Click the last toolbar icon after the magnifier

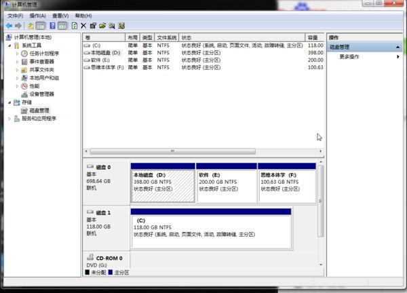(121, 26)
